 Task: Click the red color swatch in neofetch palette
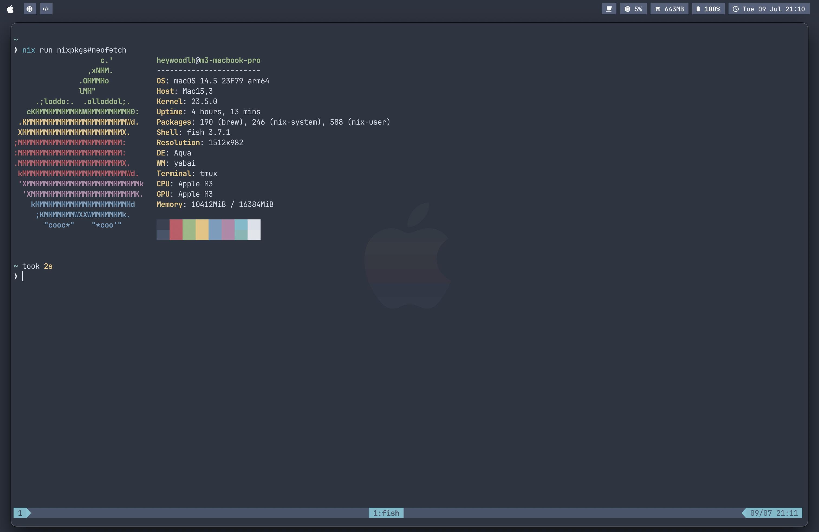[176, 229]
